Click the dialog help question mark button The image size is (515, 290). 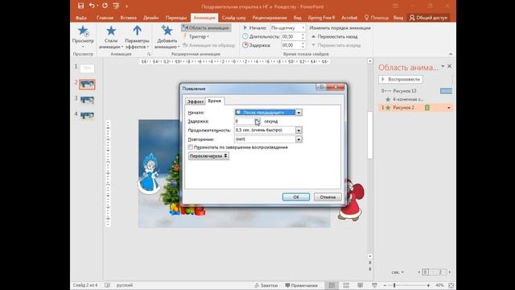tap(322, 87)
